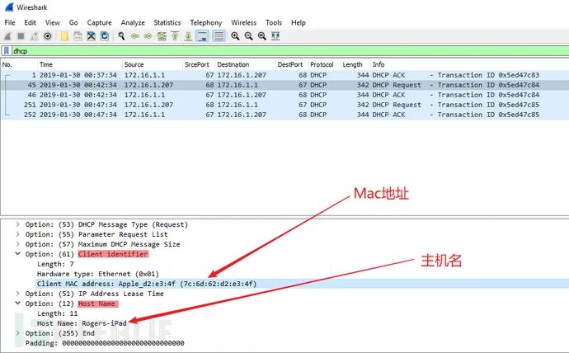Select Hardware type: Ethernet (0x01) line
The width and height of the screenshot is (569, 353).
pos(98,274)
